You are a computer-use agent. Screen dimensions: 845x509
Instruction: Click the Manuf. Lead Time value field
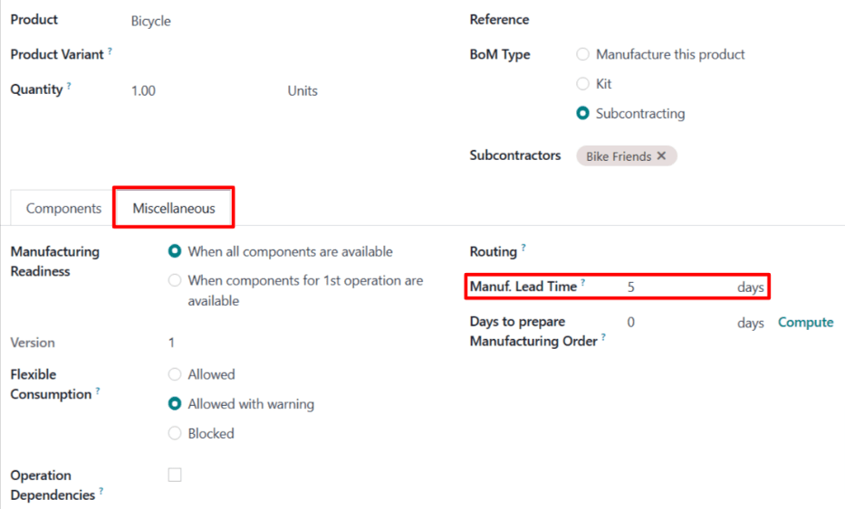[x=675, y=287]
